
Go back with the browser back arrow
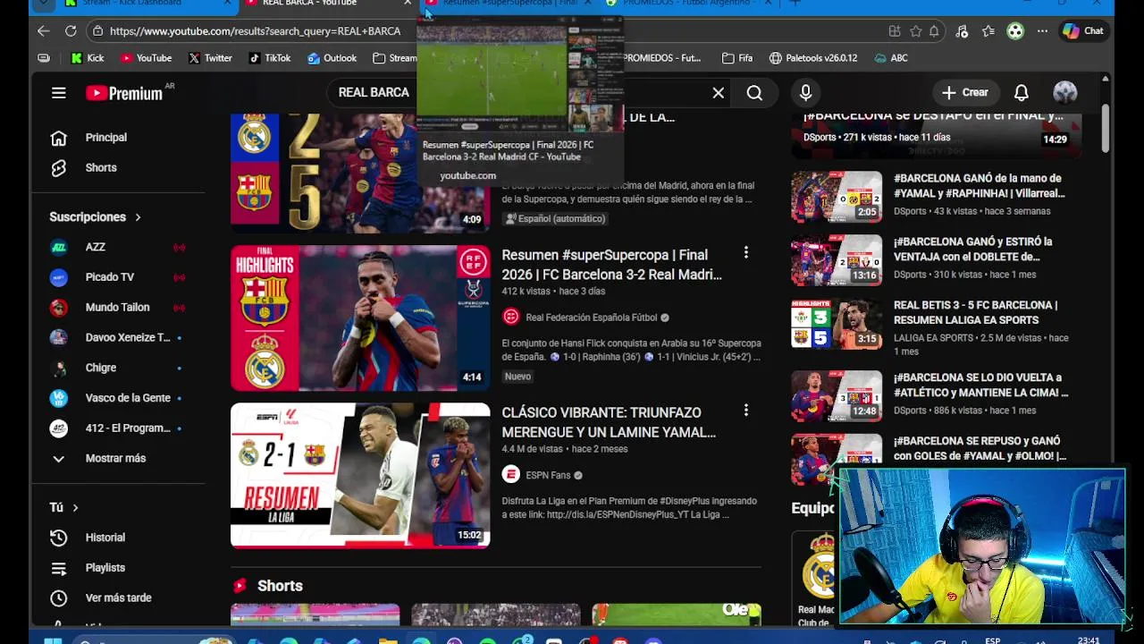(43, 30)
